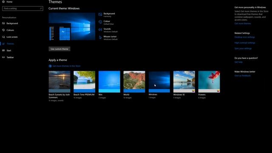Click the "Related Settings" heading
Screen dimensions: 272x153
tap(242, 33)
